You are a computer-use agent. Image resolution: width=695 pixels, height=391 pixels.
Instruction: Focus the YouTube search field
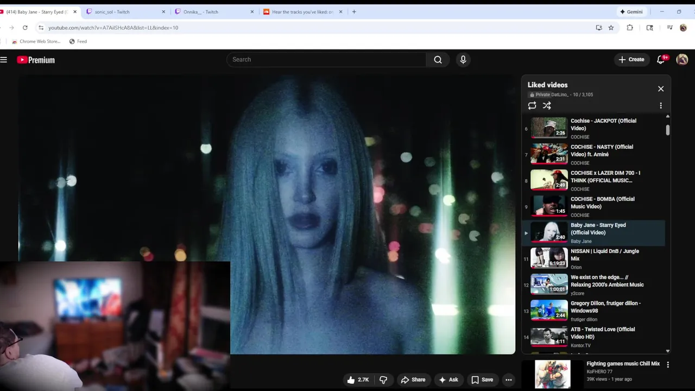[x=326, y=60]
